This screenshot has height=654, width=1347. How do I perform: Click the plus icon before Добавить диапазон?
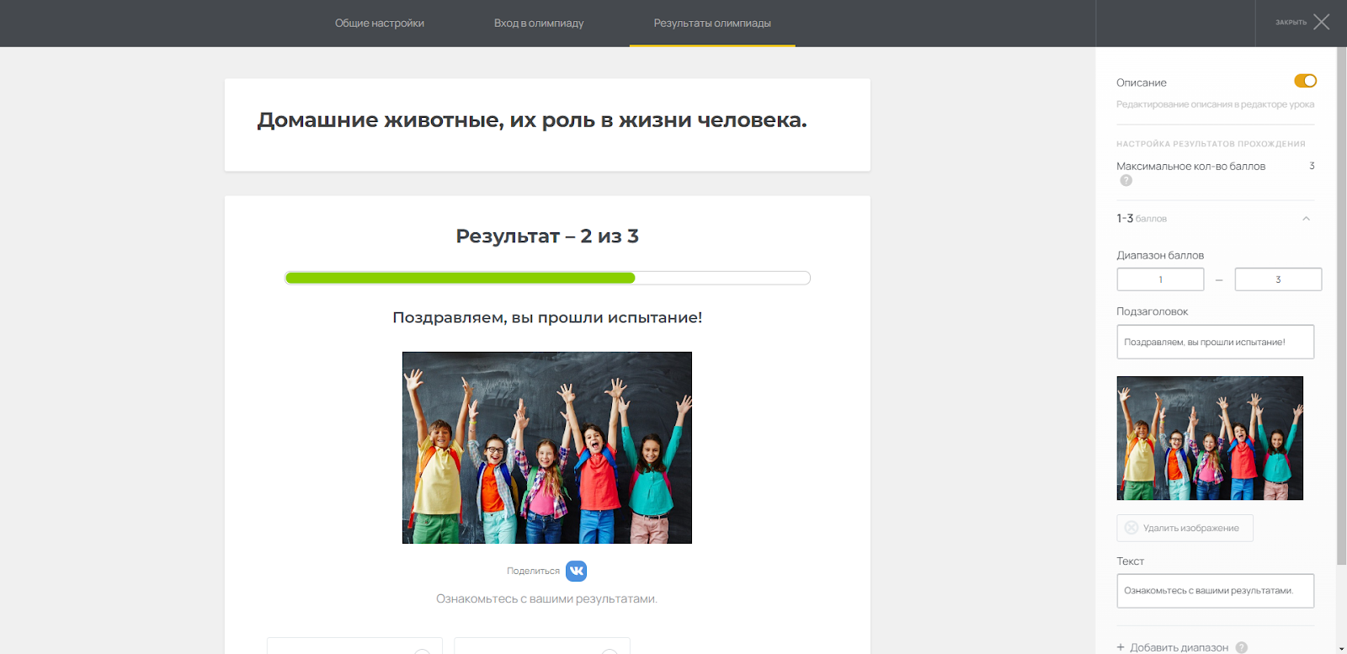[x=1121, y=647]
